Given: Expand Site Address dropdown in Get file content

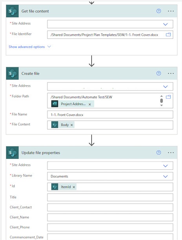Looking at the screenshot, I should 165,24.
